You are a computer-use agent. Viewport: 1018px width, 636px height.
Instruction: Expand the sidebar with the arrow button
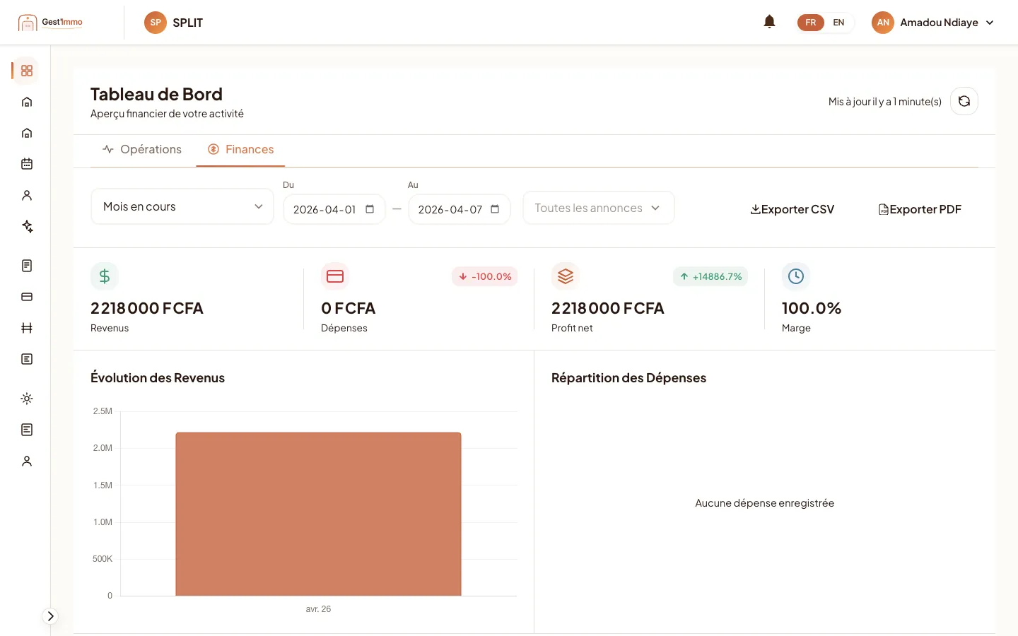(x=50, y=616)
